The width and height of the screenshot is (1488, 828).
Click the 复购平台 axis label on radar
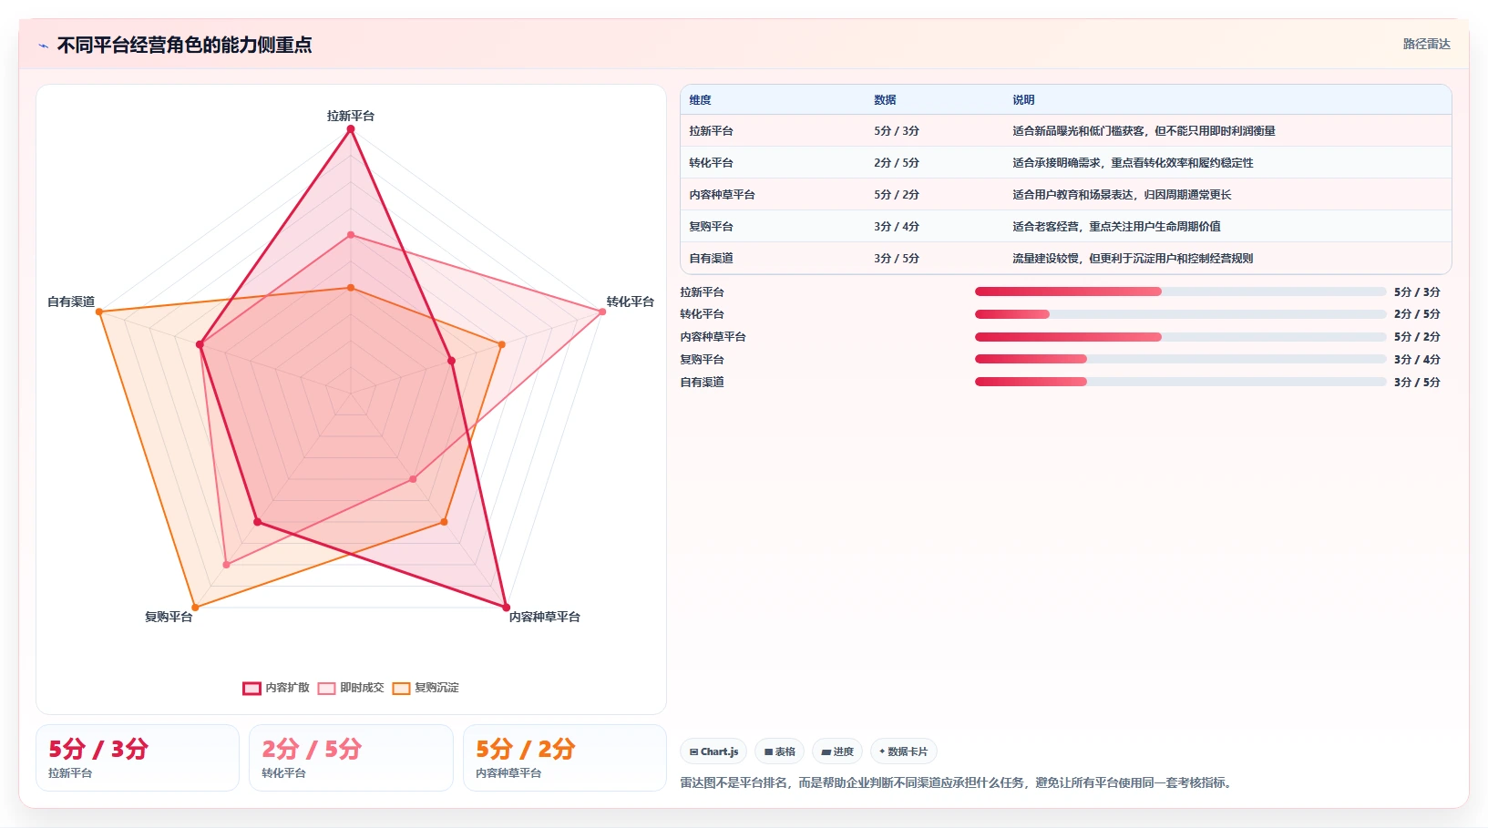(x=169, y=617)
